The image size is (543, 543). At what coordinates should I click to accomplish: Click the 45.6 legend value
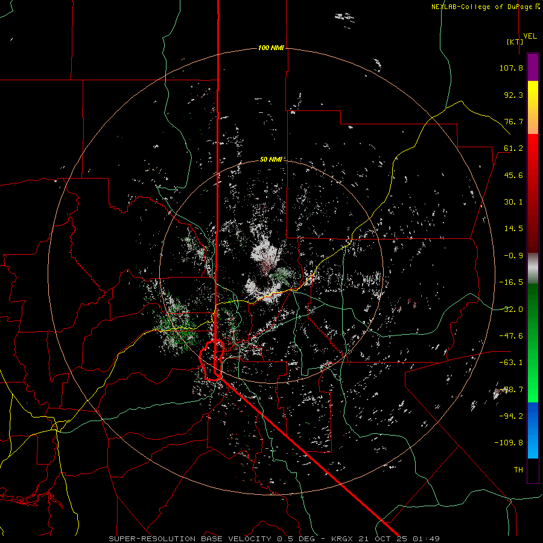click(513, 175)
